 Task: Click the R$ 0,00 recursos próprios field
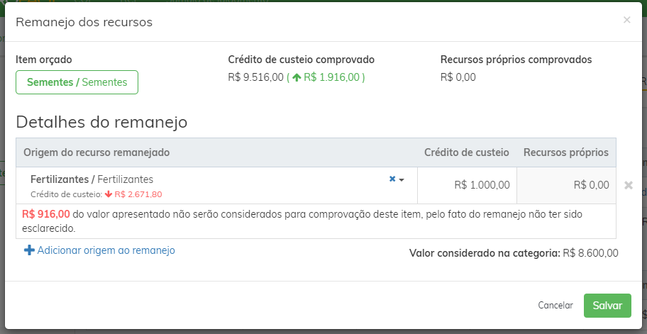pos(566,185)
